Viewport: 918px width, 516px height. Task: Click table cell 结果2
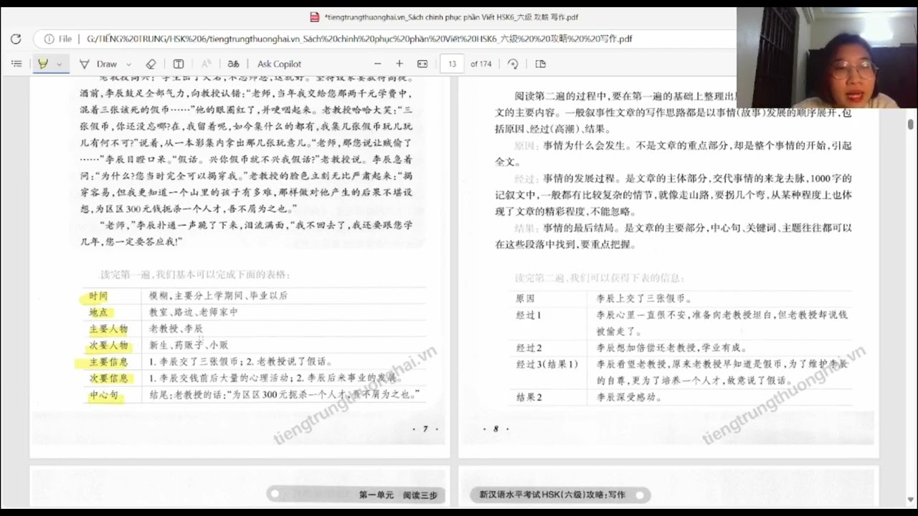coord(528,396)
